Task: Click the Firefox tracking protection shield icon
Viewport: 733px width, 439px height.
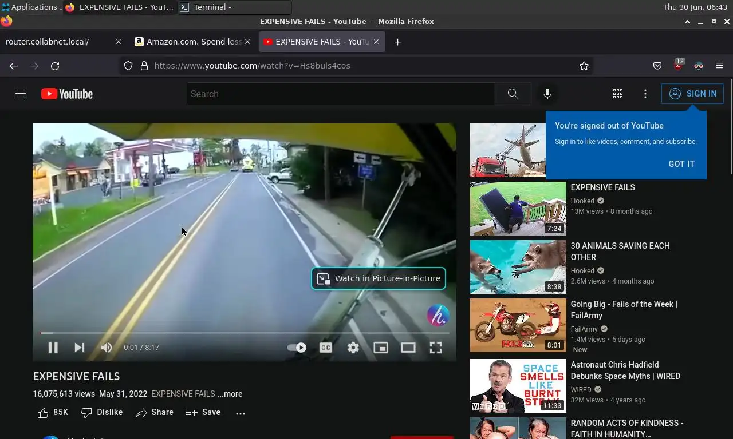Action: pos(128,66)
